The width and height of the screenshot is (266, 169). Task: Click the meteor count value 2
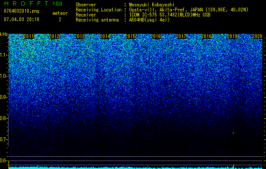point(60,19)
